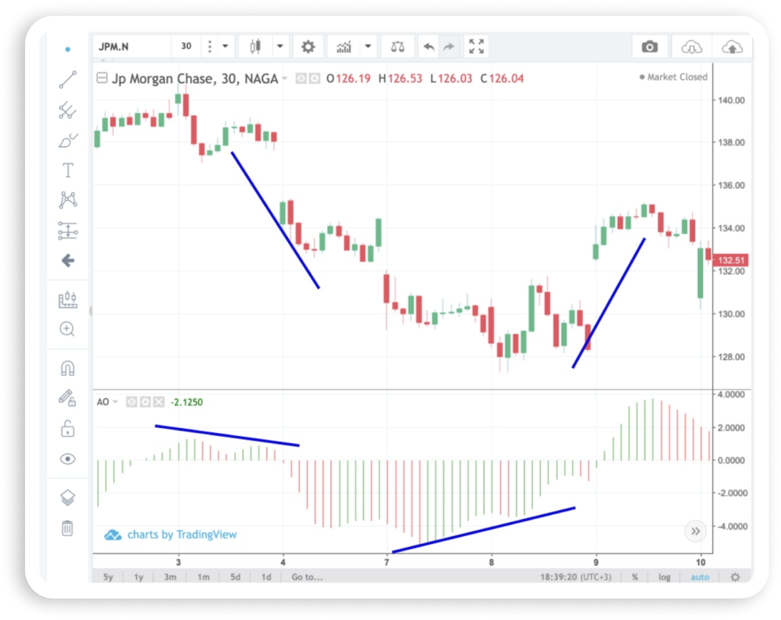The image size is (781, 620).
Task: Click the candlestick chart style icon
Action: [x=255, y=47]
